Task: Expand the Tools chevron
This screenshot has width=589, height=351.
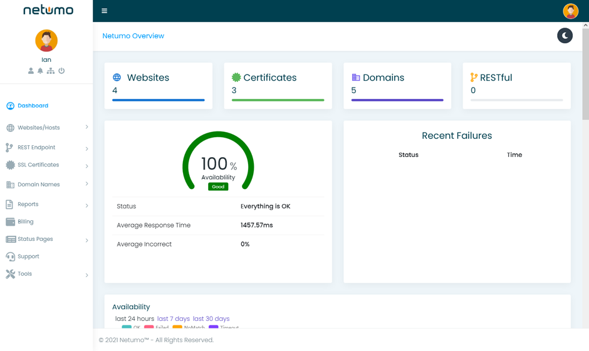Action: click(x=86, y=275)
